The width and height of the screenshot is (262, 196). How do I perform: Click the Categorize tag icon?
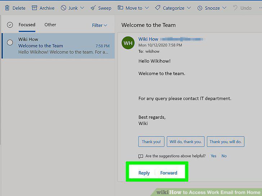click(158, 8)
